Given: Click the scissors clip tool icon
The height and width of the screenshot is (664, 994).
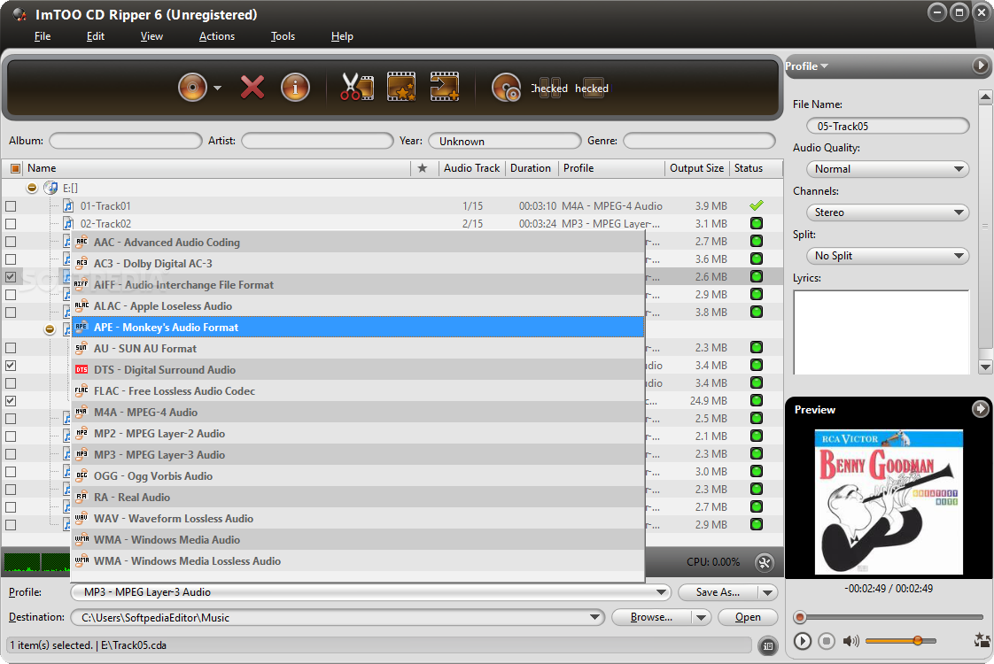Looking at the screenshot, I should [x=357, y=87].
